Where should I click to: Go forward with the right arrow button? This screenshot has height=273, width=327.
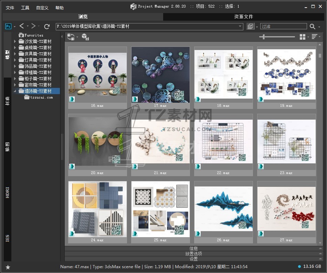(x=33, y=26)
